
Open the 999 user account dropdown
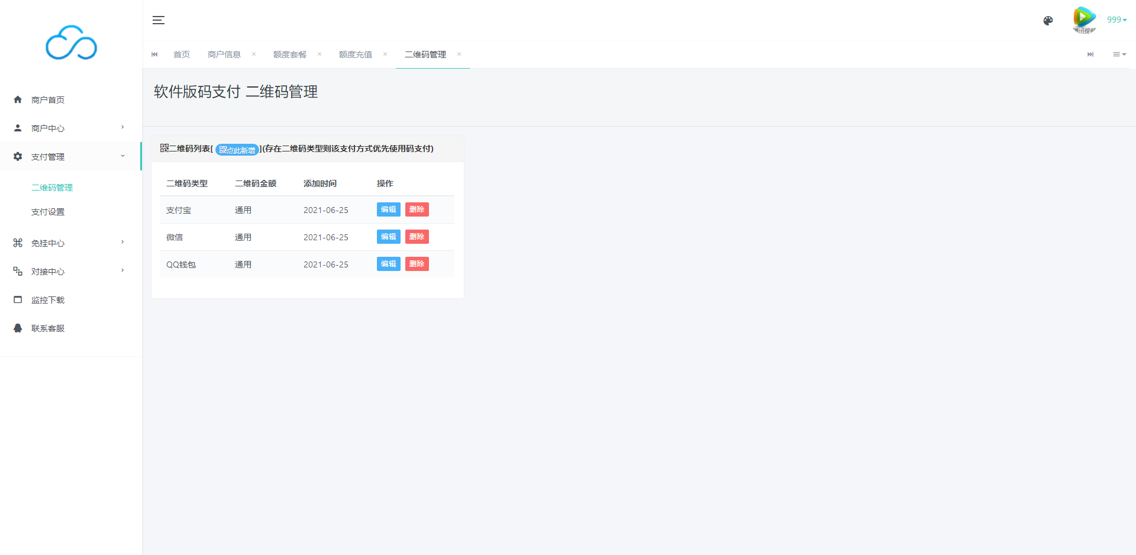point(1116,20)
